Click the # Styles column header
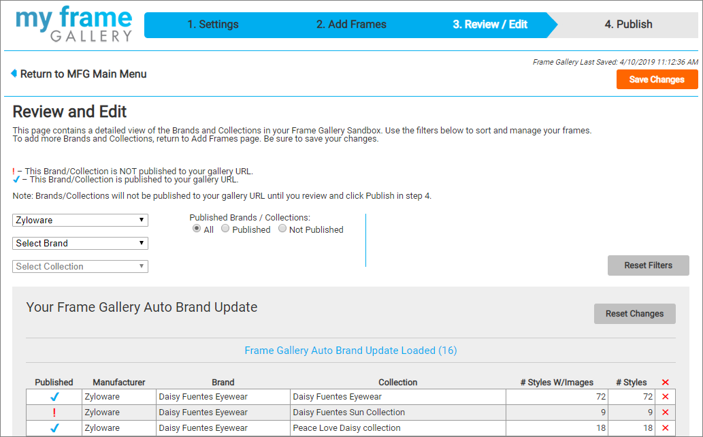703x437 pixels. click(632, 383)
